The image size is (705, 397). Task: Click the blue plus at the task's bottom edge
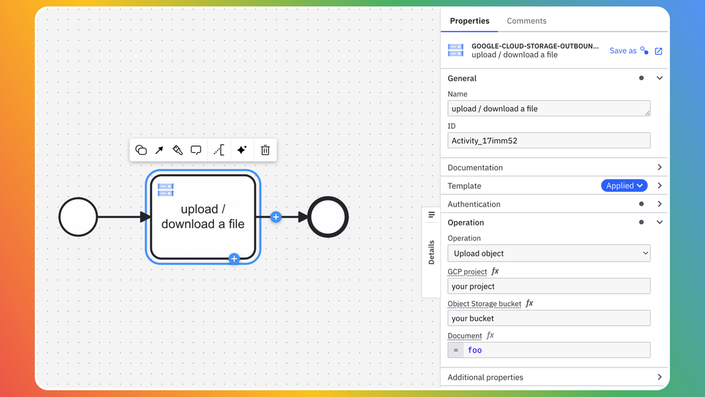(234, 258)
